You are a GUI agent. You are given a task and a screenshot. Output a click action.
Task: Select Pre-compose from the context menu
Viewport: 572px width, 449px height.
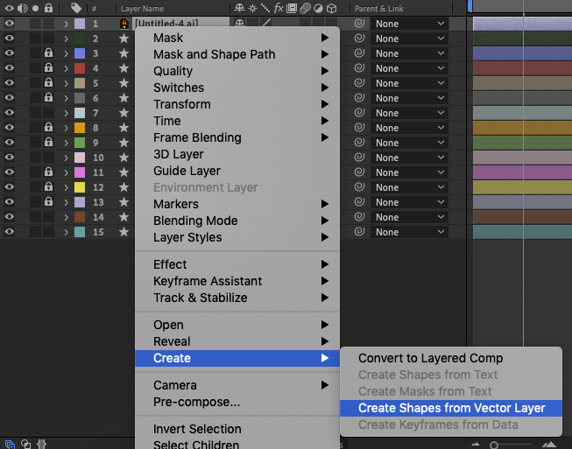(x=196, y=402)
